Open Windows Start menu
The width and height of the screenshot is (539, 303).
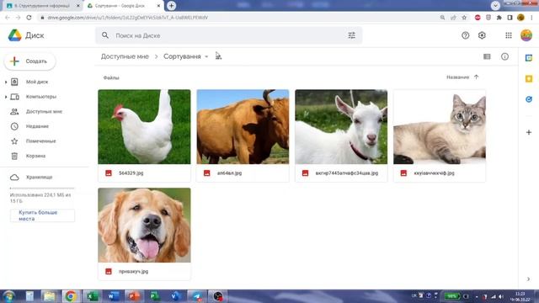click(x=8, y=296)
